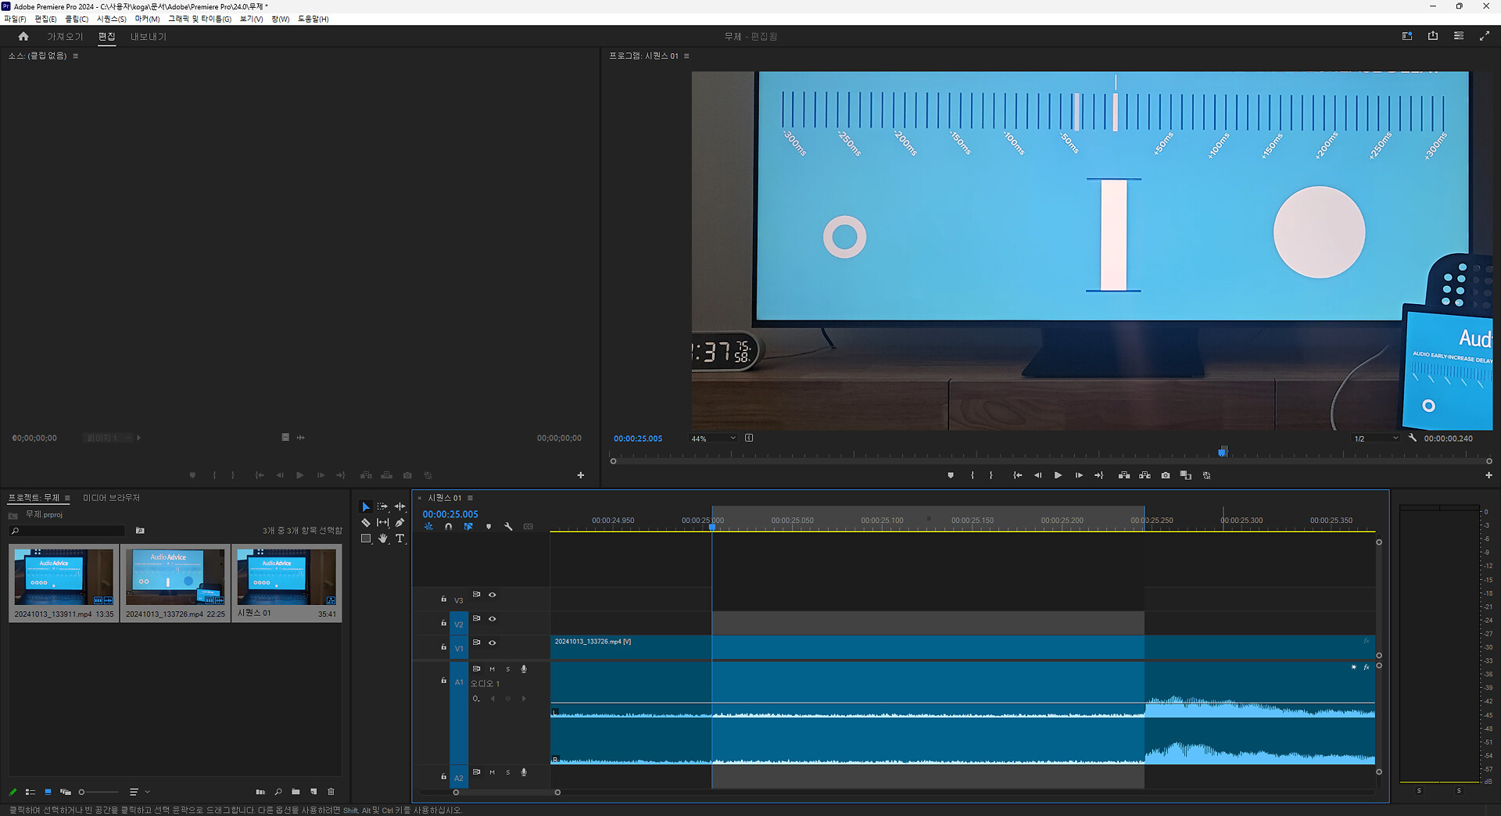Viewport: 1501px width, 816px height.
Task: Click Export Frame camera icon in Program monitor
Action: [1166, 475]
